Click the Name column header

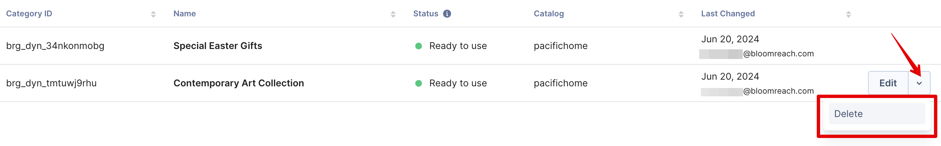pyautogui.click(x=185, y=14)
